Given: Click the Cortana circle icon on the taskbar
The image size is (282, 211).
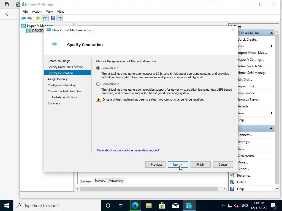Looking at the screenshot, I should point(108,206).
